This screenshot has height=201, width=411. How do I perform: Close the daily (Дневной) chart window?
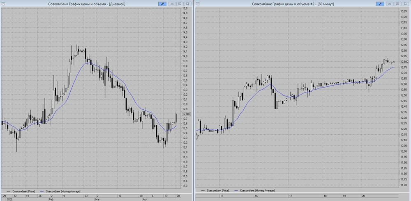(188, 4)
